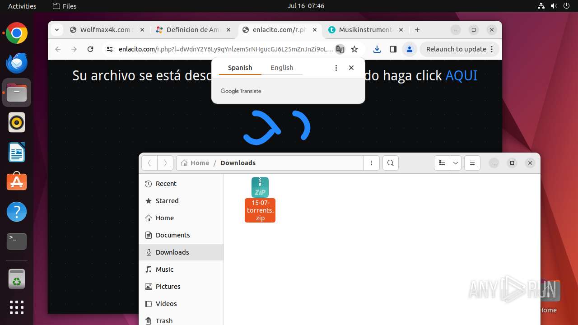
Task: Select English tab in Translate popup
Action: point(282,68)
